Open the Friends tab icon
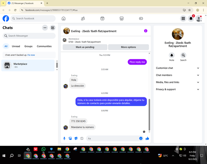 tap(83, 19)
